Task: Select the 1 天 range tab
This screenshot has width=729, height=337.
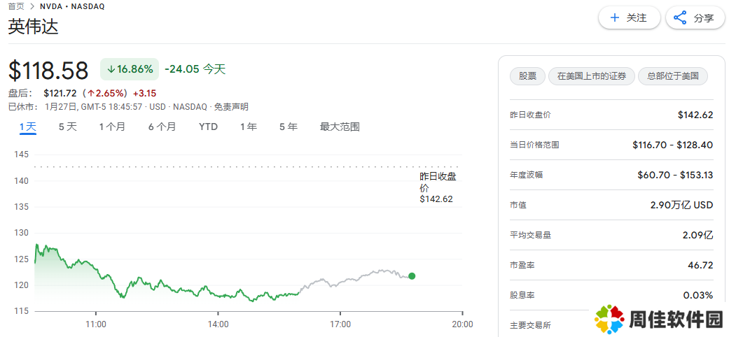Action: point(28,127)
